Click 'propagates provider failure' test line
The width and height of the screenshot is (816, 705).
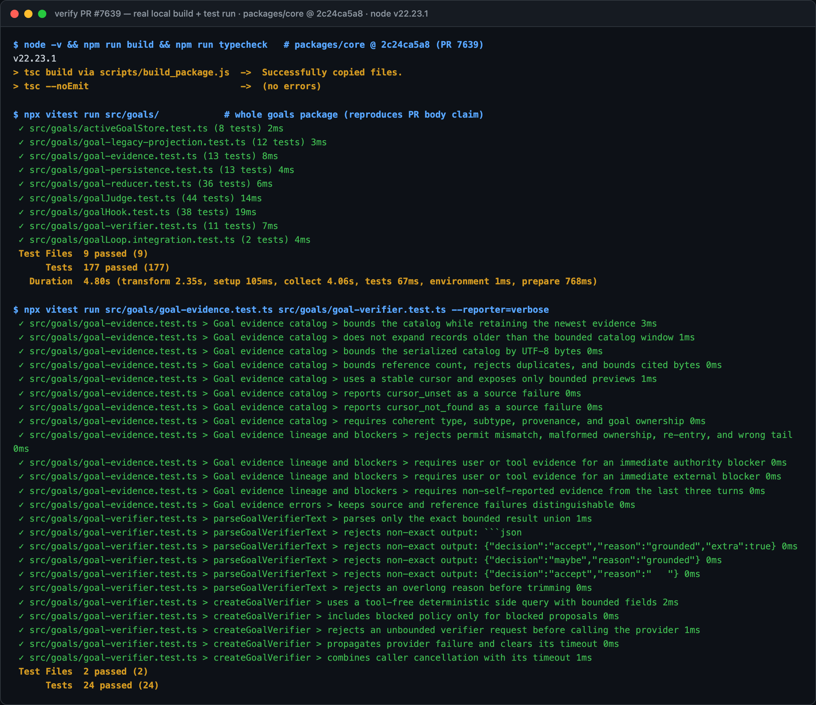318,643
